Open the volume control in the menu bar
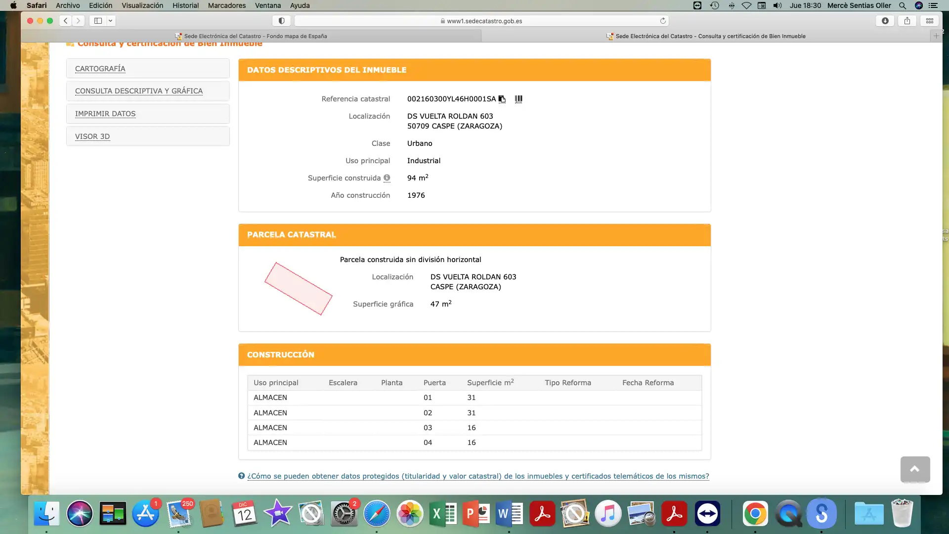Image resolution: width=949 pixels, height=534 pixels. click(x=777, y=5)
